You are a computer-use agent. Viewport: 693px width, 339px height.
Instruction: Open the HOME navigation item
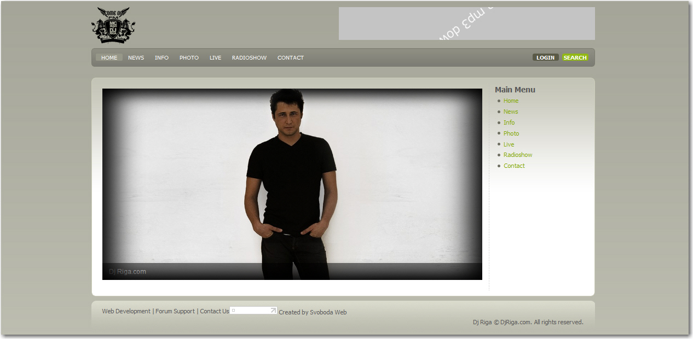pos(109,57)
